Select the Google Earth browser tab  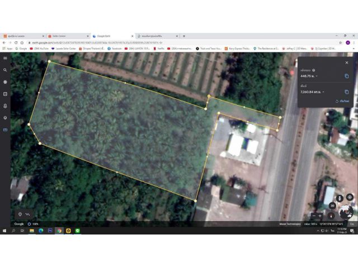(112, 36)
